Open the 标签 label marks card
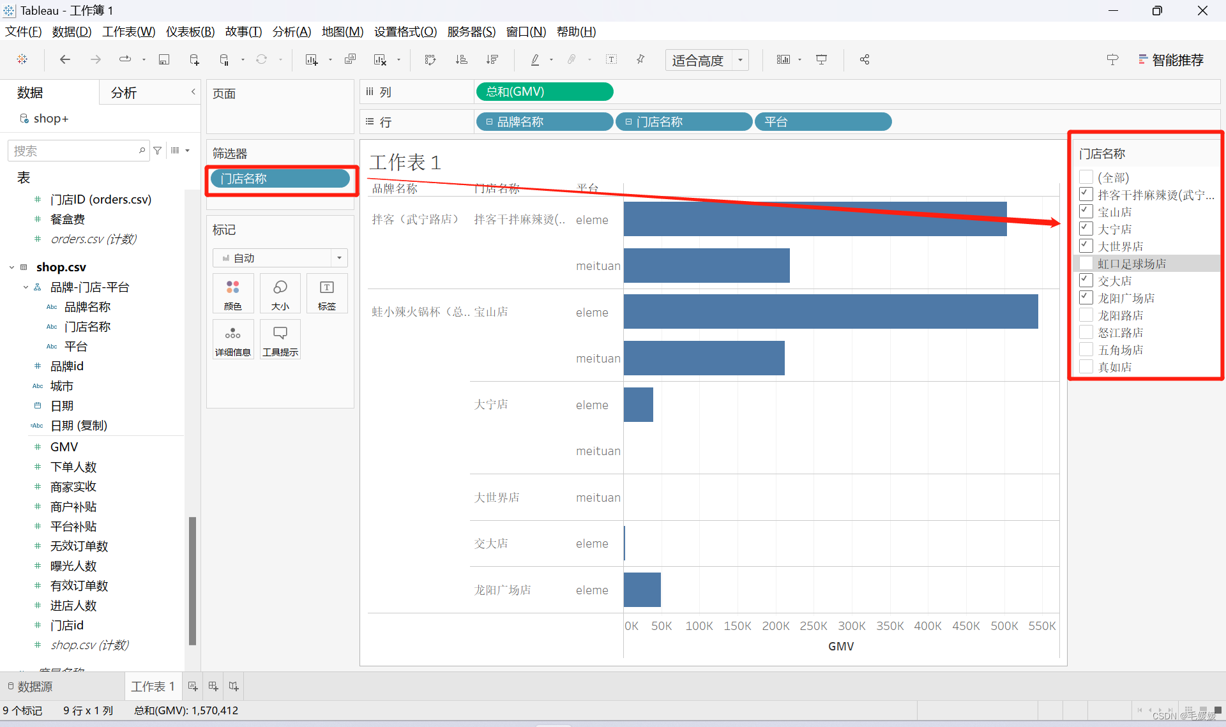The image size is (1226, 727). [x=327, y=294]
